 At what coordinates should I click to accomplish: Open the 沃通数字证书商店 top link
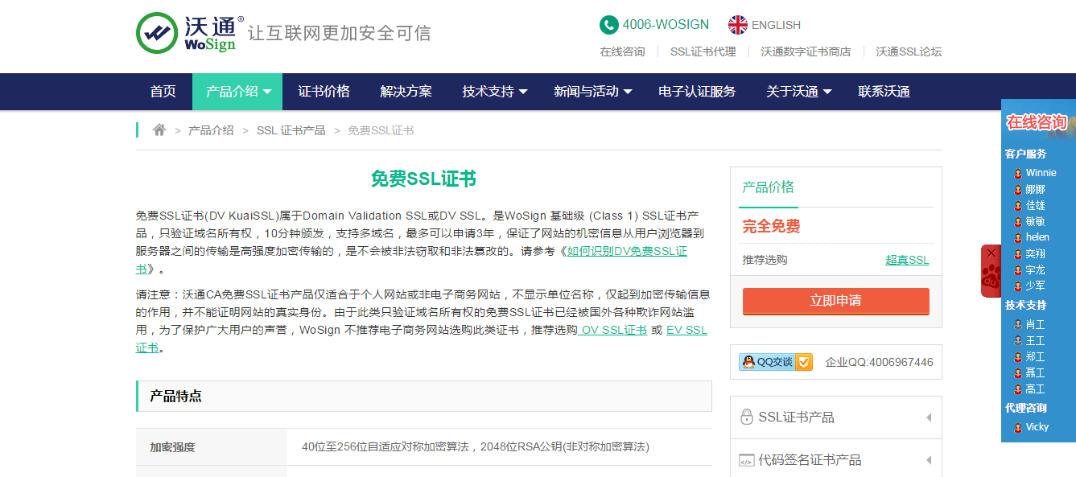[806, 51]
